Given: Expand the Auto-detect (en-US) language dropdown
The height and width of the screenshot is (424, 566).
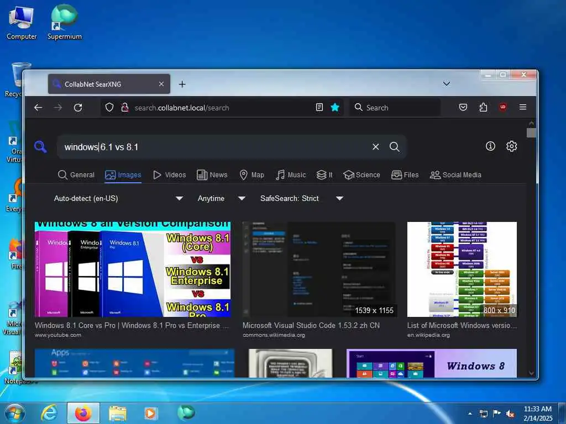Looking at the screenshot, I should (x=119, y=198).
